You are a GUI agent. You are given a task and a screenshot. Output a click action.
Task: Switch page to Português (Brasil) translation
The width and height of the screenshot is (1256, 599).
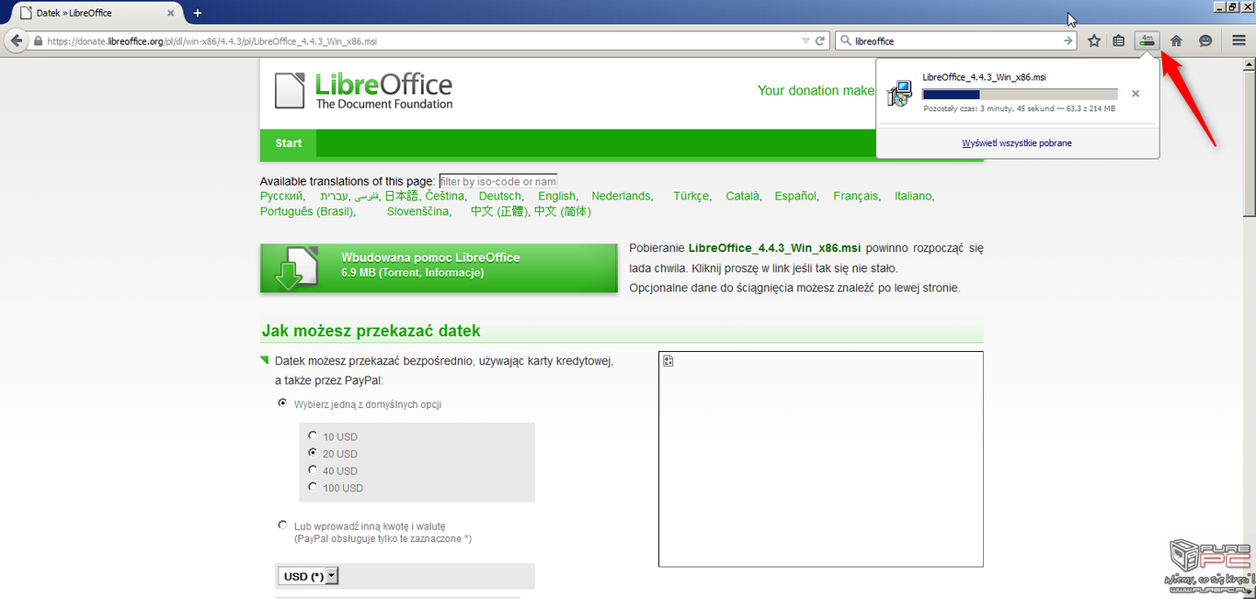click(307, 211)
